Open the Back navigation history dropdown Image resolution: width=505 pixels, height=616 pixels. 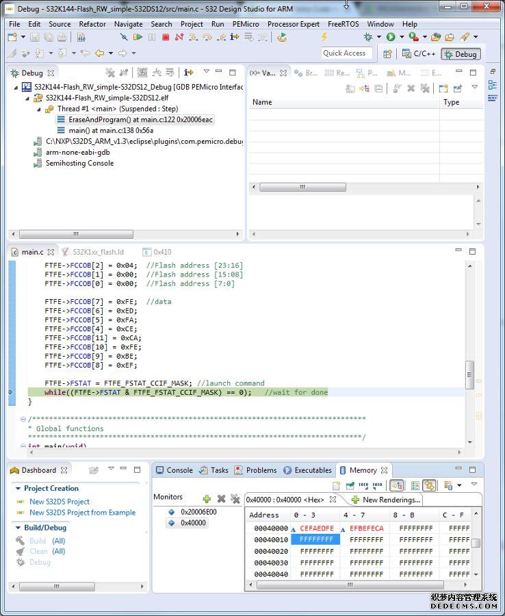tap(111, 53)
